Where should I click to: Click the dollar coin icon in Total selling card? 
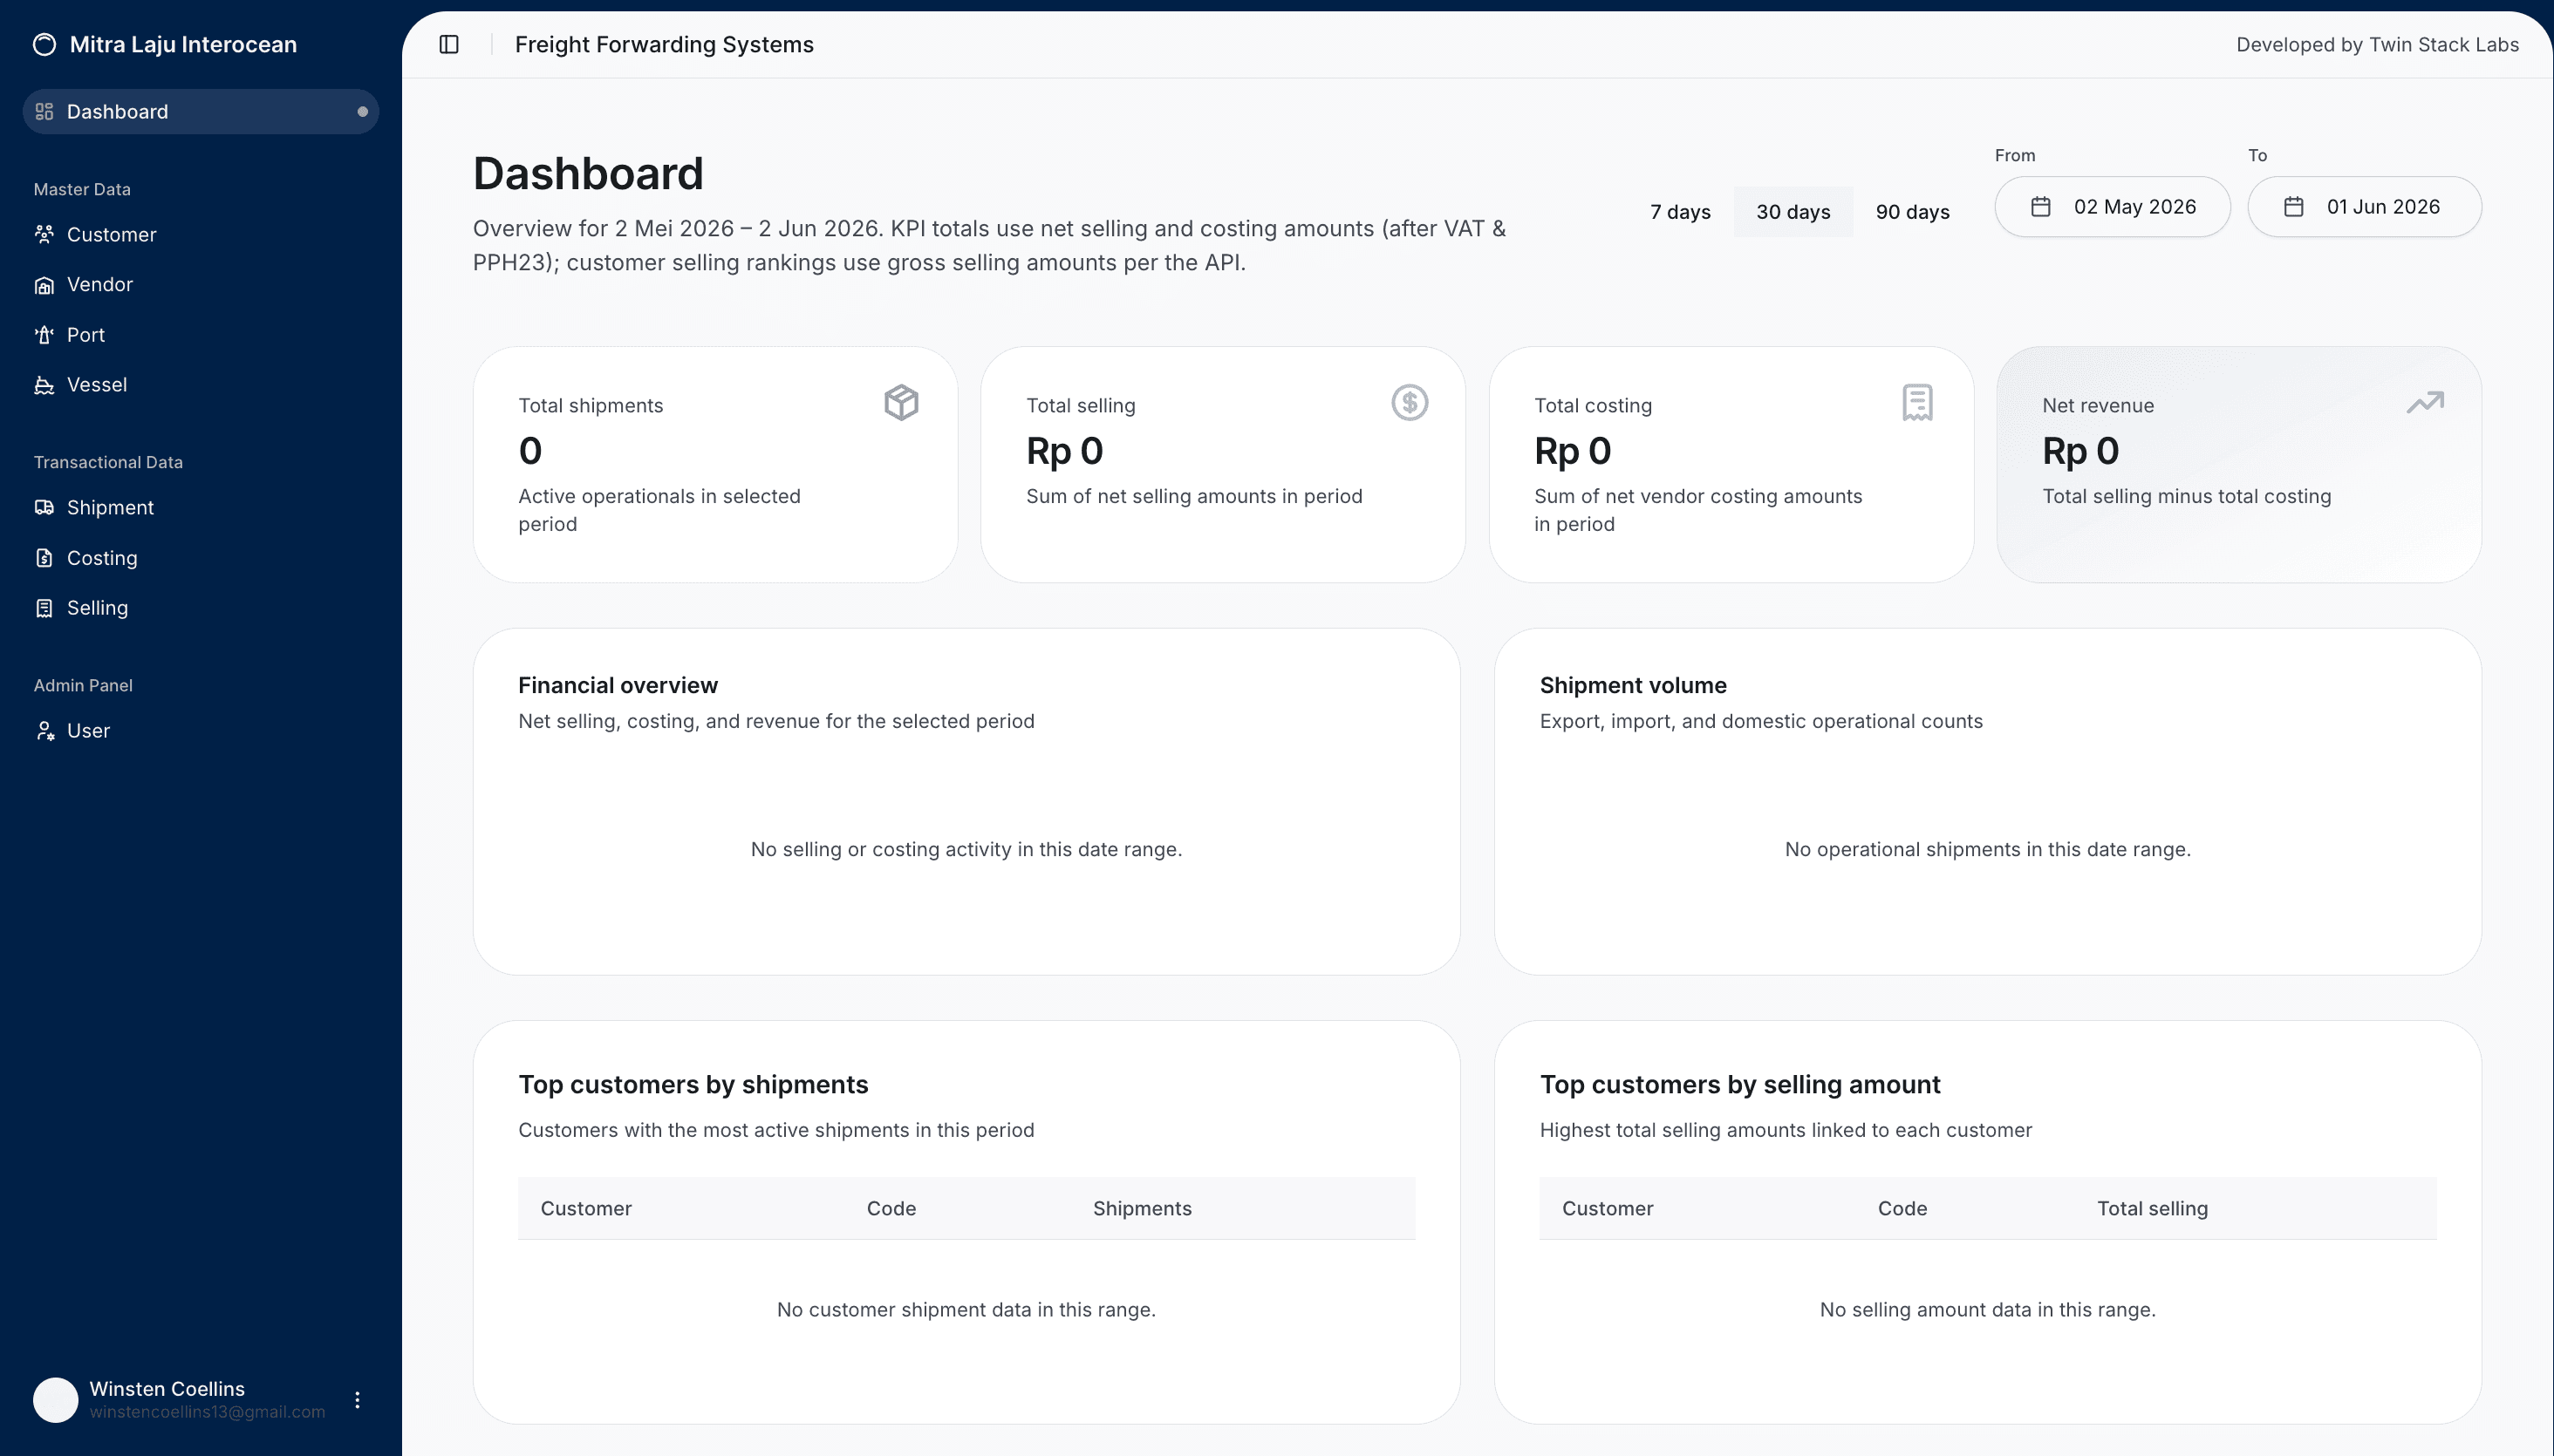[x=1410, y=402]
